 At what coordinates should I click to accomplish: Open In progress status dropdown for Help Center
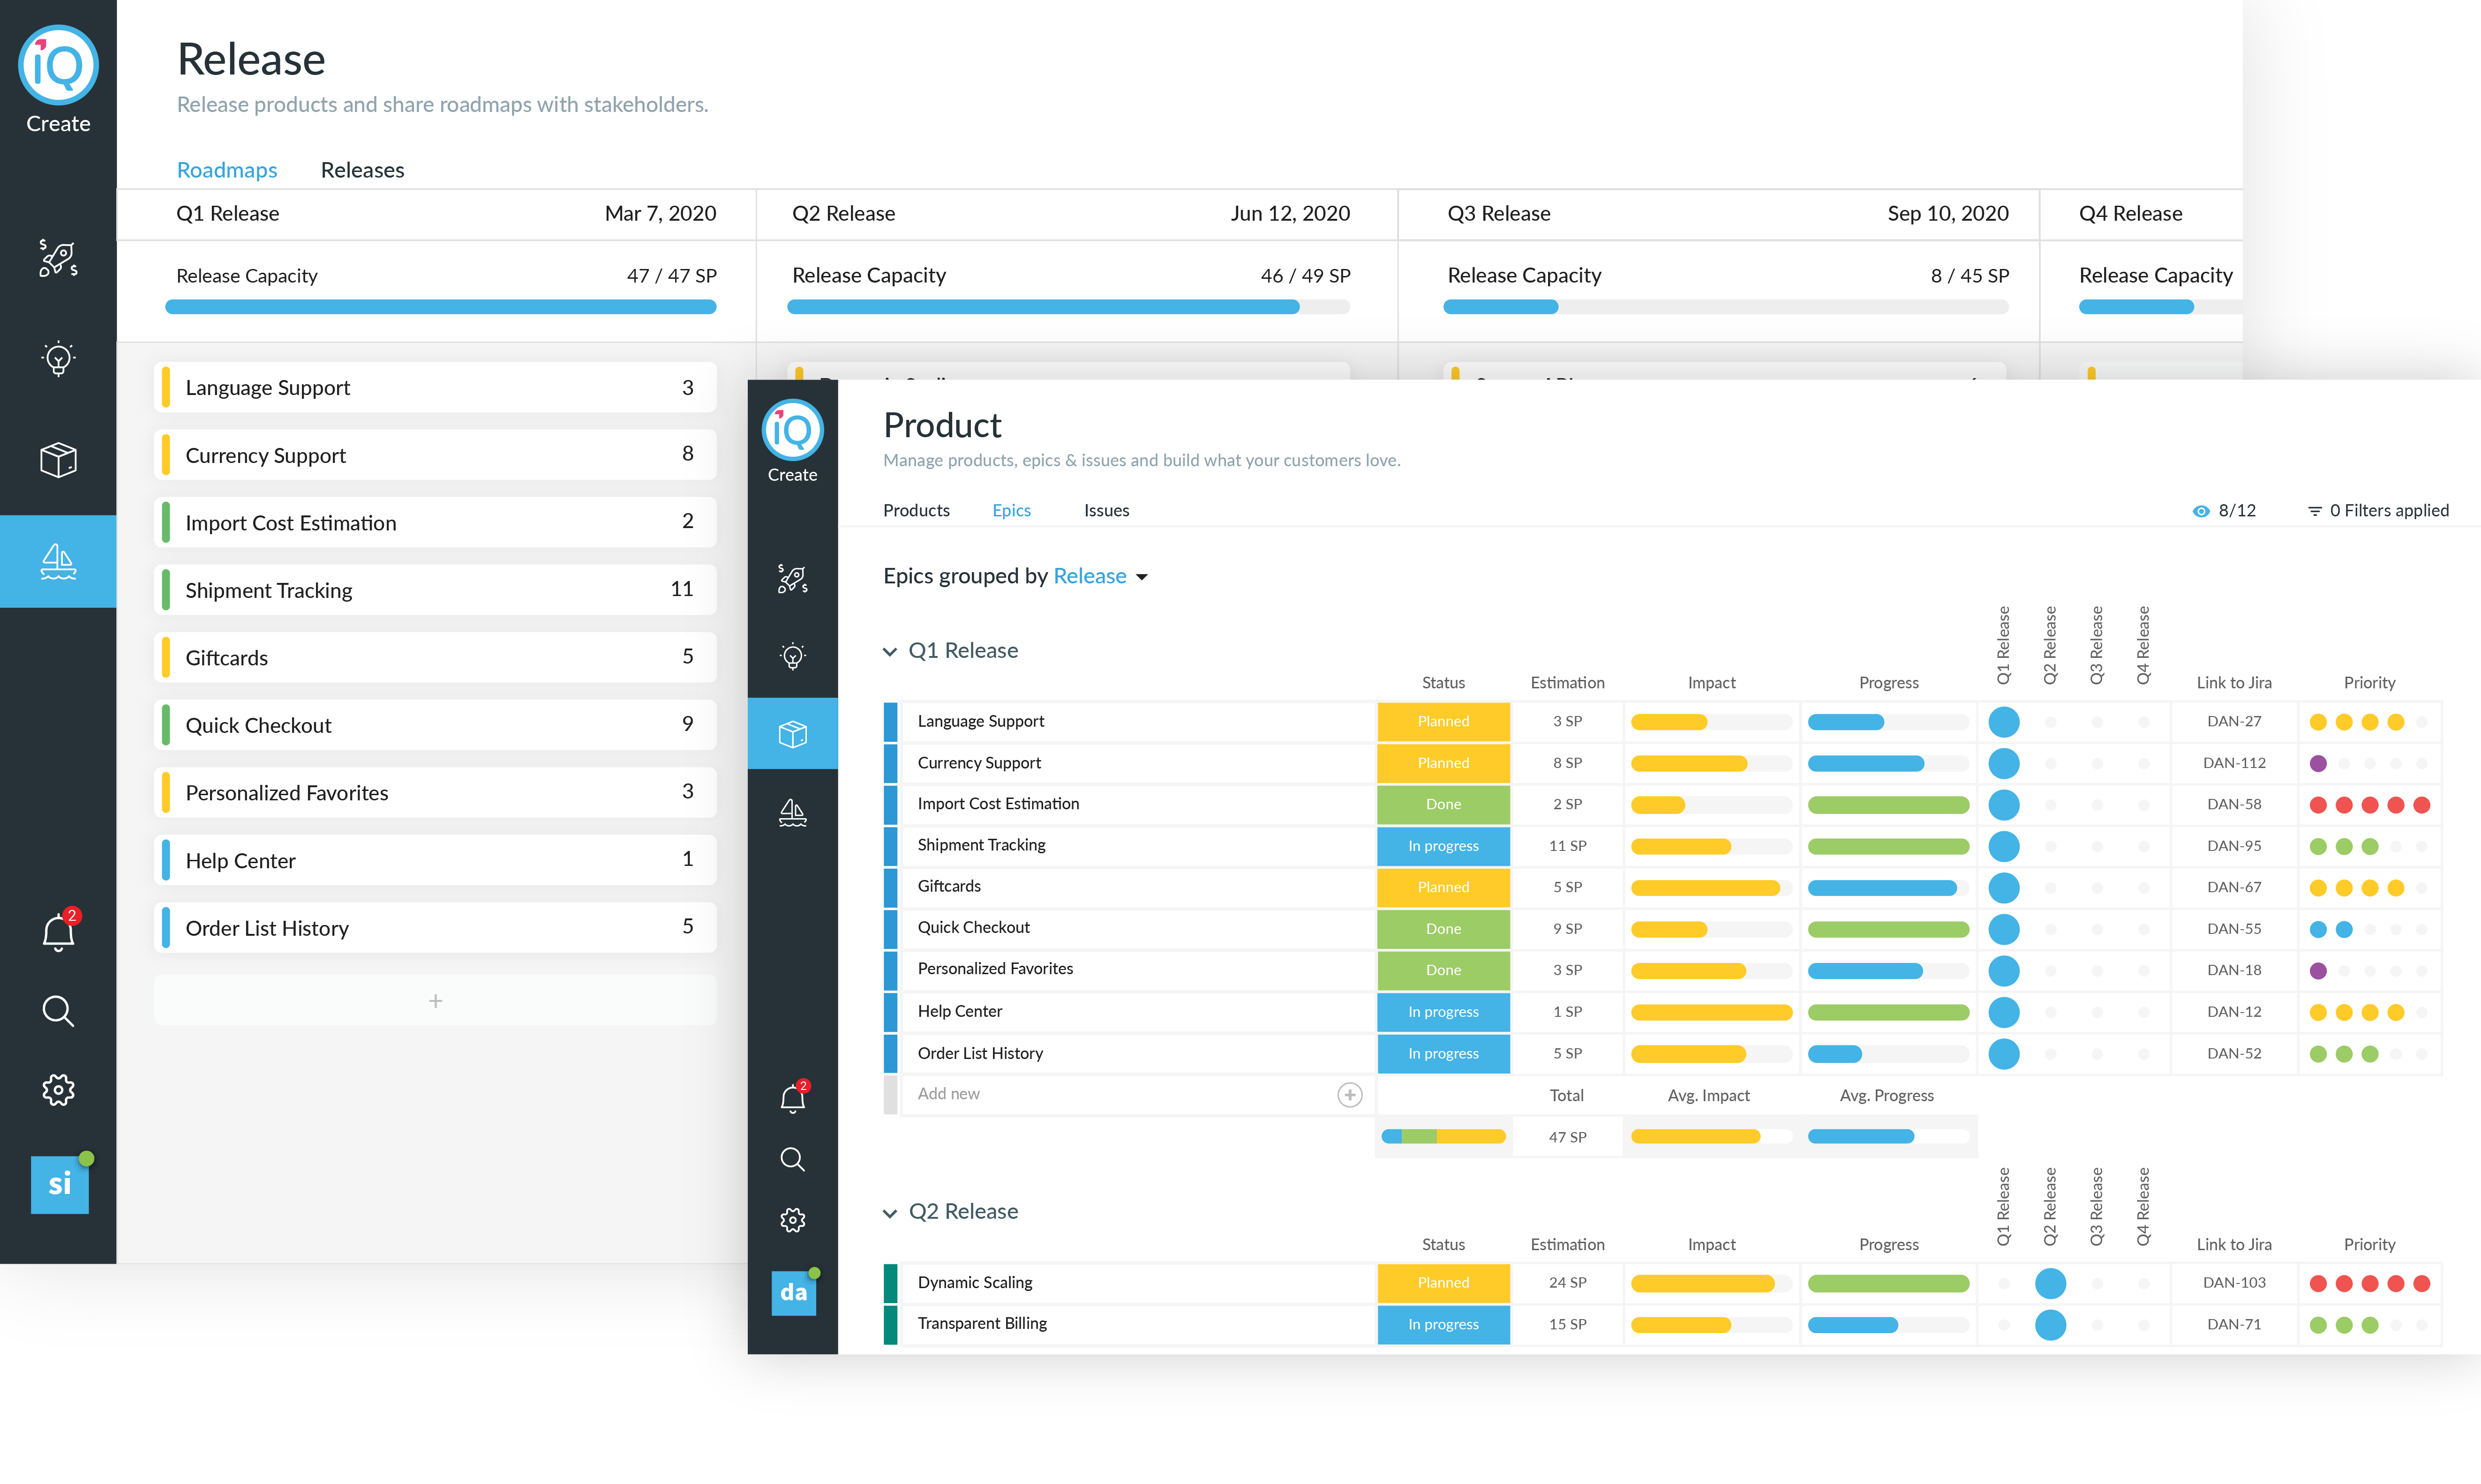pos(1443,1013)
